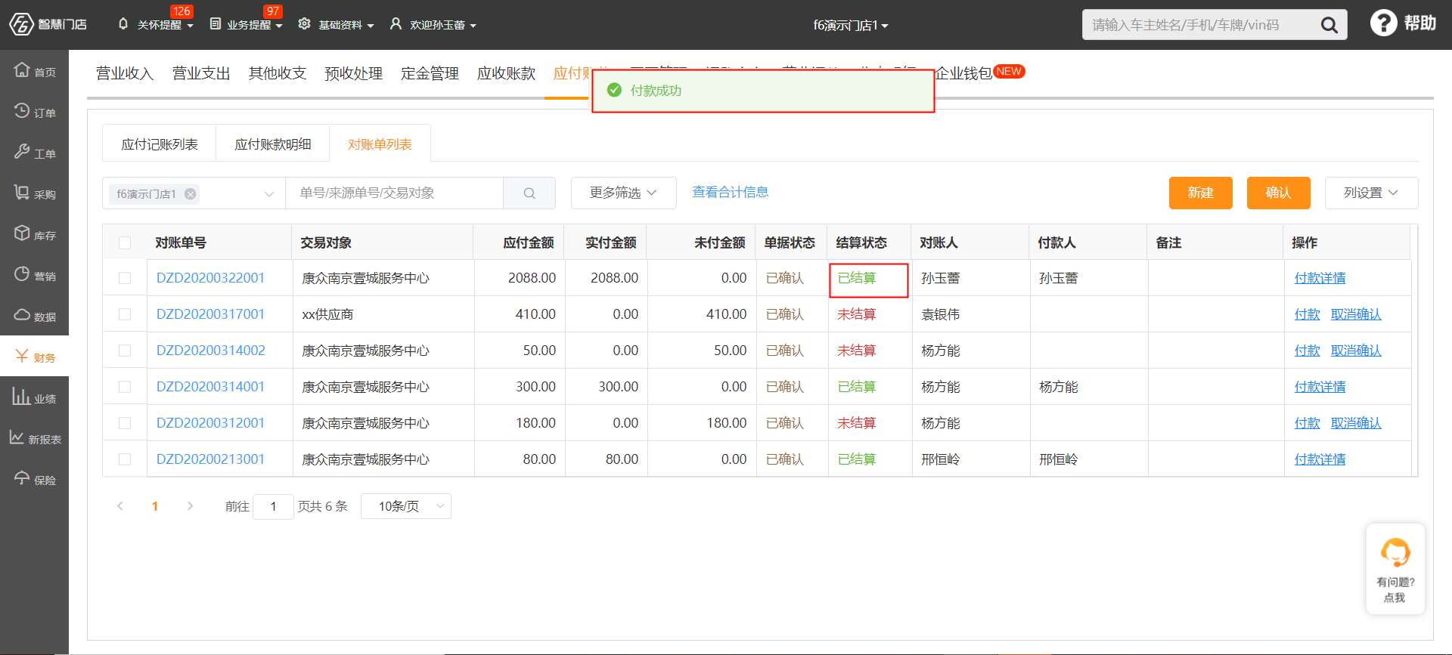Expand the 关怀提醒 dropdown
The width and height of the screenshot is (1452, 655).
click(156, 25)
